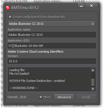This screenshot has height=108, width=103.
Task: Click the Install button
Action: click(86, 97)
